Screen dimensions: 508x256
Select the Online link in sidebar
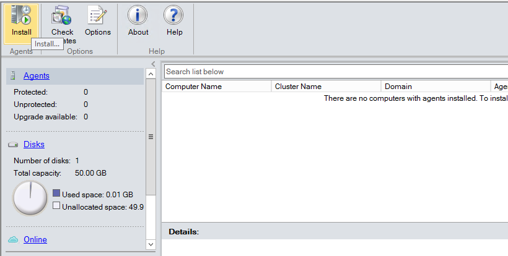(x=35, y=239)
